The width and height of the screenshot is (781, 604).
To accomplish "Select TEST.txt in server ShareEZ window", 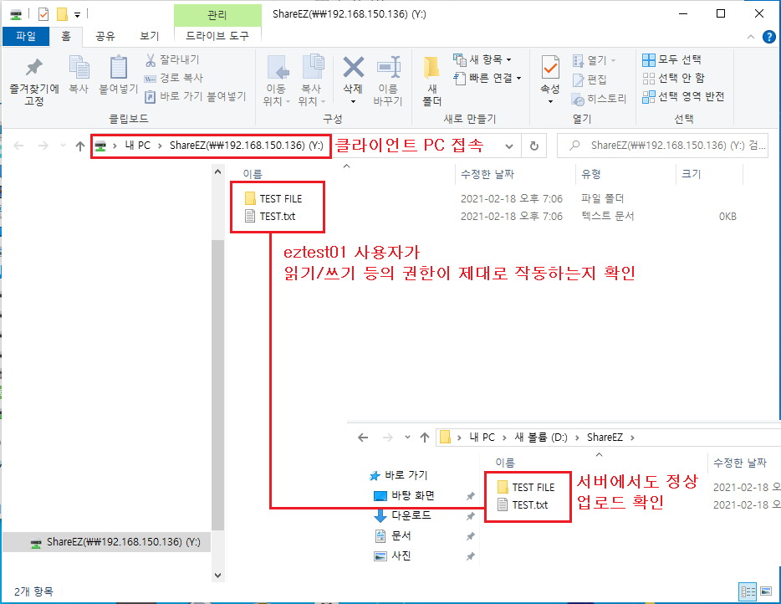I will tap(523, 504).
